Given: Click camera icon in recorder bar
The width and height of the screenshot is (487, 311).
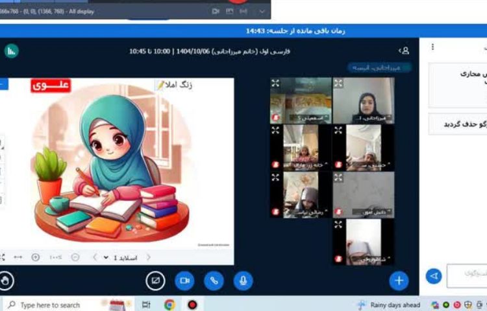Looking at the screenshot, I should [x=216, y=12].
